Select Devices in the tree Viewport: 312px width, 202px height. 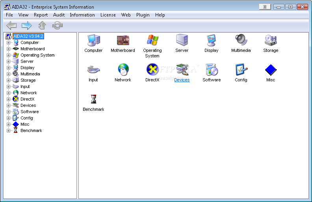click(x=28, y=105)
